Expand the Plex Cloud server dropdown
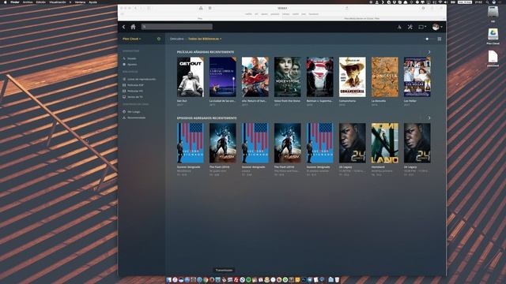This screenshot has height=284, width=506. (x=132, y=39)
